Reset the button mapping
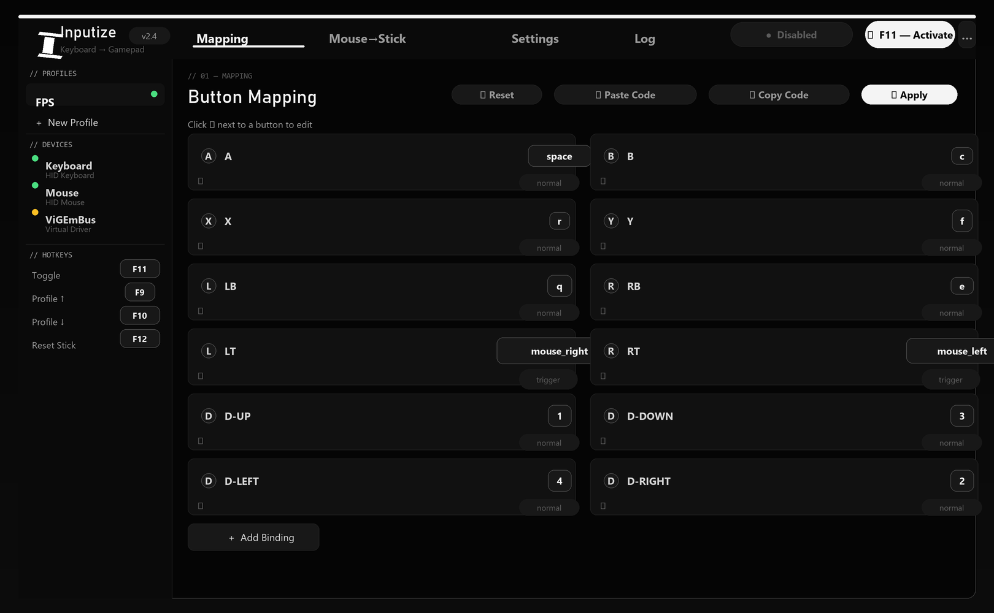The height and width of the screenshot is (613, 994). [497, 95]
